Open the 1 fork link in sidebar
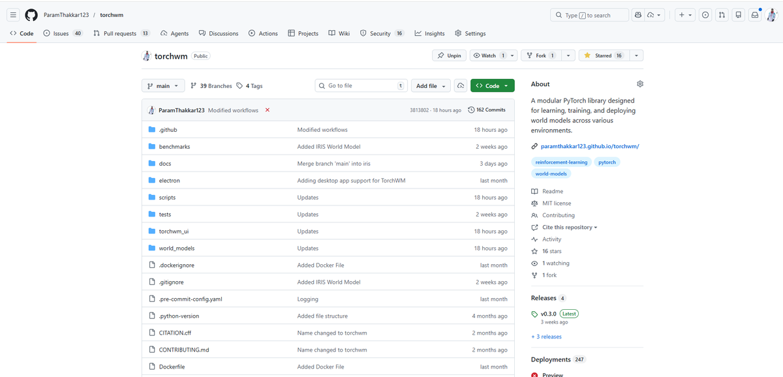 (x=544, y=275)
